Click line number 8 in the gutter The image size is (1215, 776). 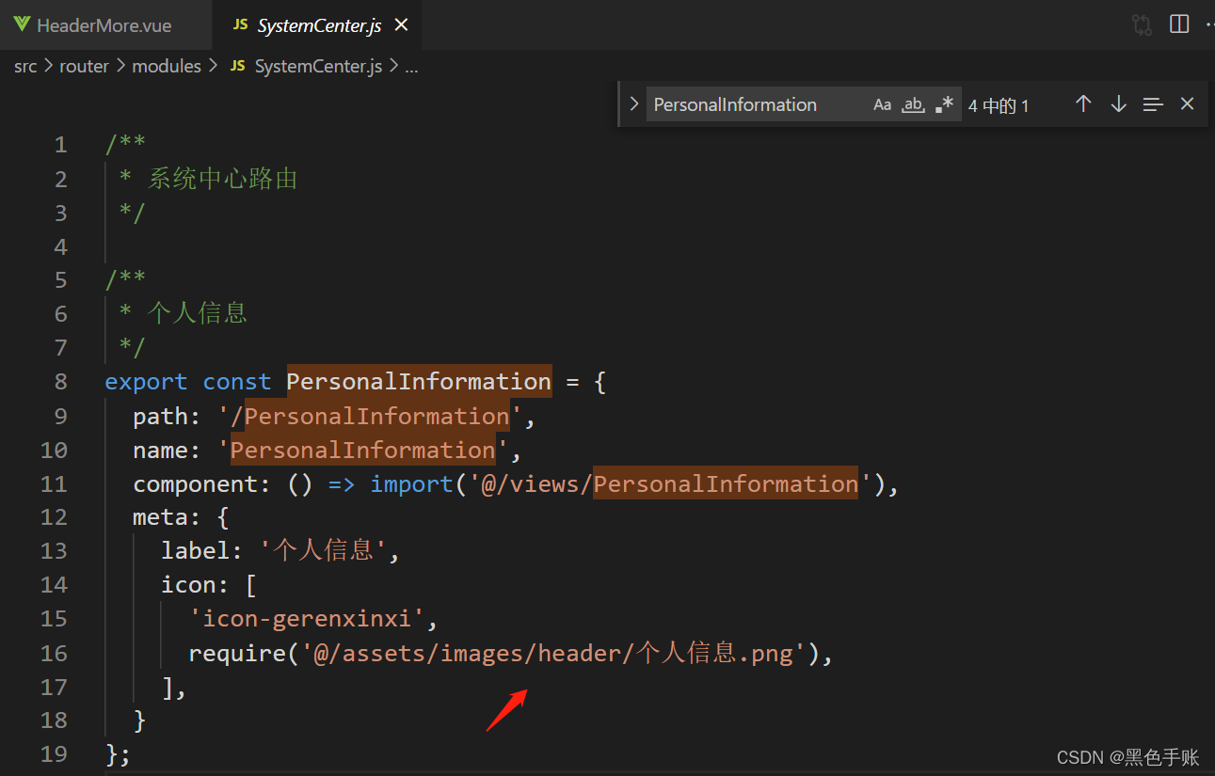click(x=61, y=382)
